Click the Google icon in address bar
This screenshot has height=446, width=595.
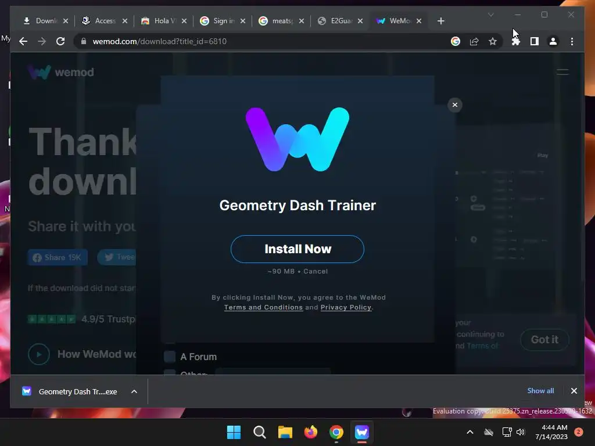[456, 41]
